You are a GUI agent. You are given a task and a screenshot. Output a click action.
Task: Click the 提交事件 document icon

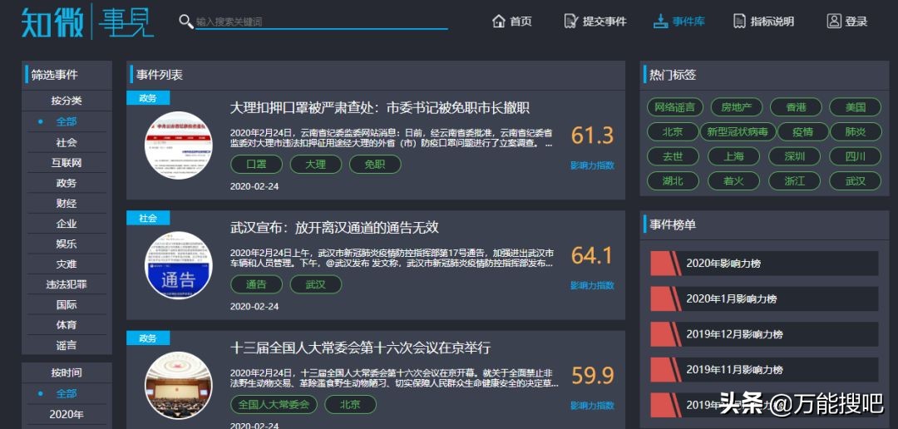pyautogui.click(x=571, y=21)
